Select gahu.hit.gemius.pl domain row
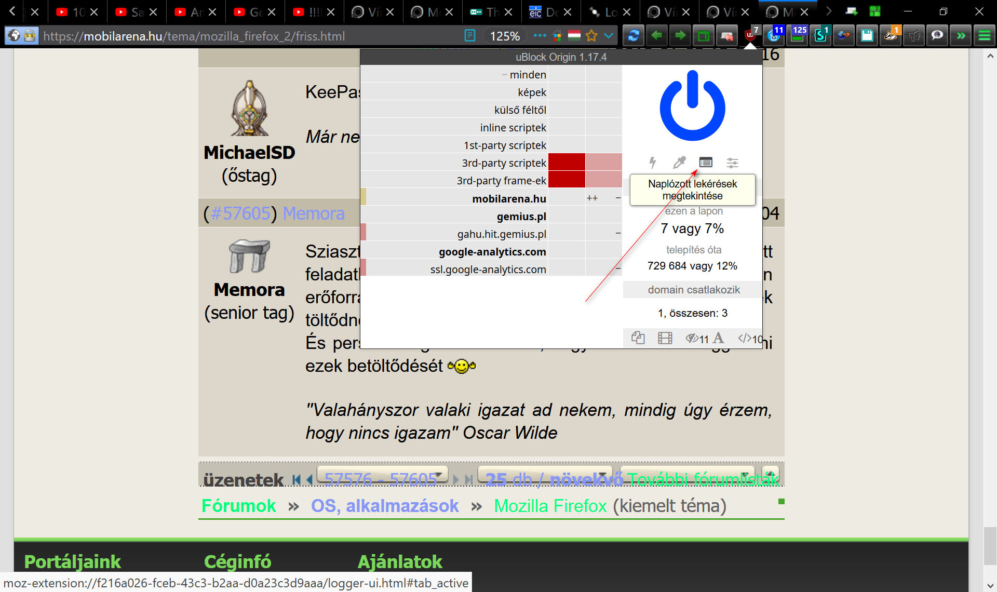The width and height of the screenshot is (997, 592). point(502,234)
